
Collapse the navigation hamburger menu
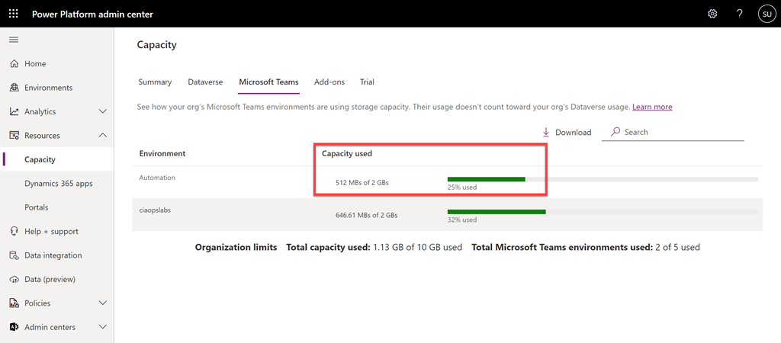click(x=14, y=40)
